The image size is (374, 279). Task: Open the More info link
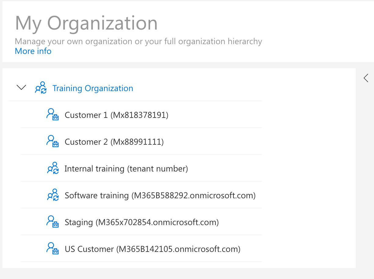point(33,51)
